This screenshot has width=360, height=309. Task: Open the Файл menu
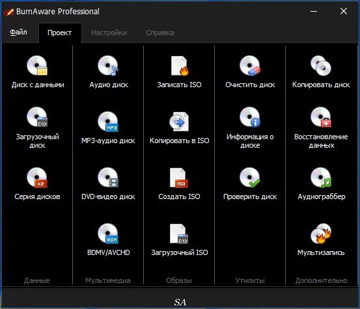coord(18,33)
